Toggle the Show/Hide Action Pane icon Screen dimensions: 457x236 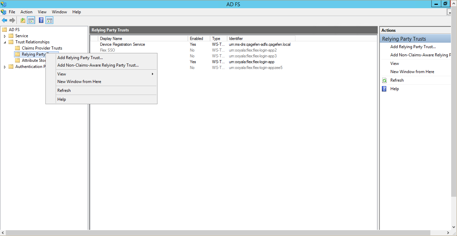tap(50, 20)
